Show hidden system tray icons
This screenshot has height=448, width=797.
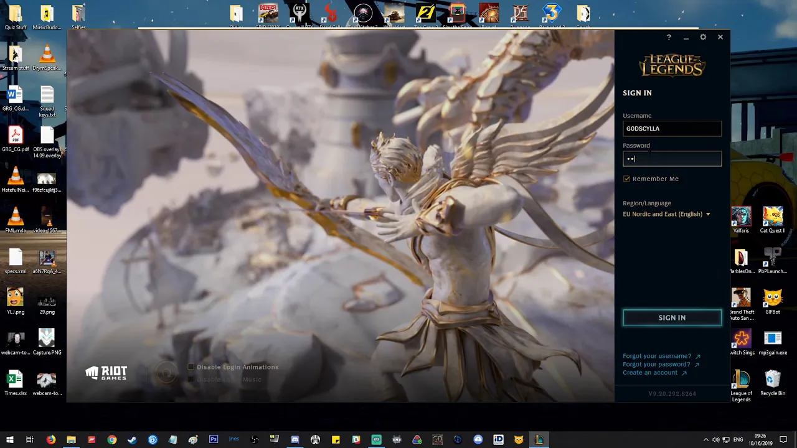[705, 440]
